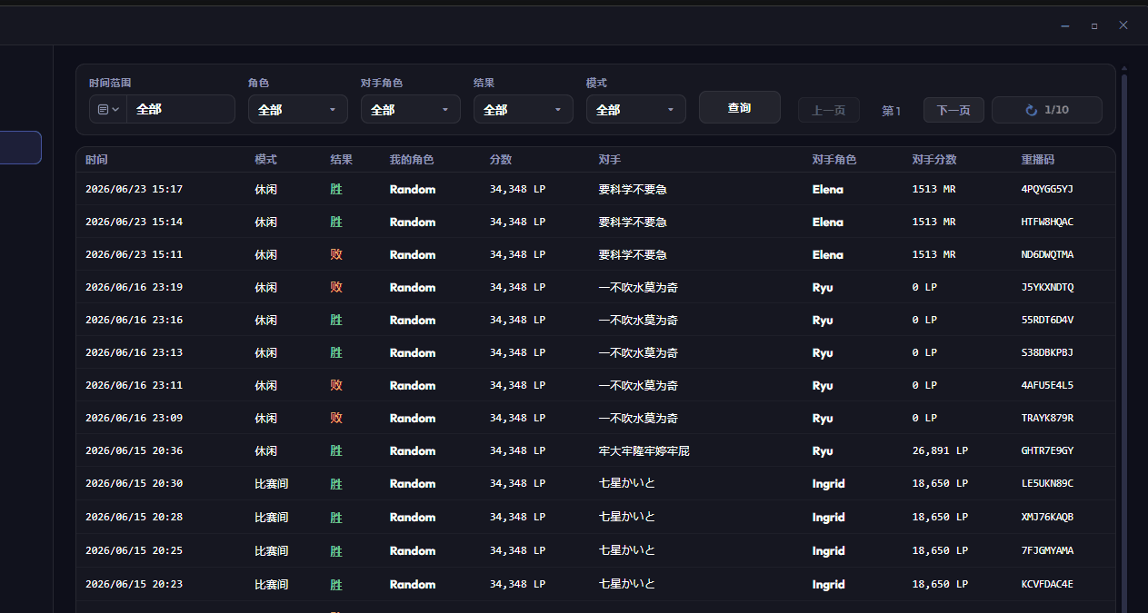Select replay code 4AFU5E4L5
This screenshot has height=613, width=1148.
tap(1047, 386)
